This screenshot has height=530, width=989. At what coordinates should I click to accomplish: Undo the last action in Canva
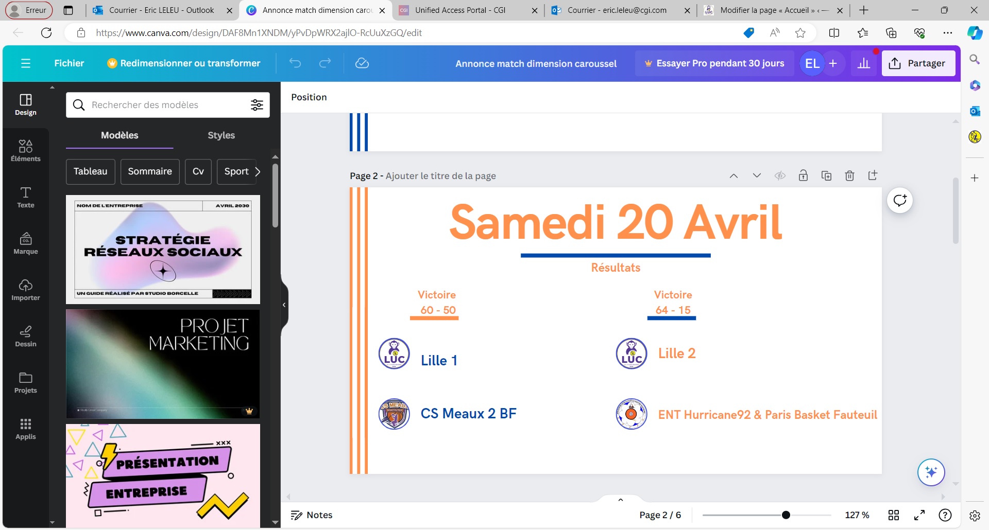pyautogui.click(x=295, y=63)
